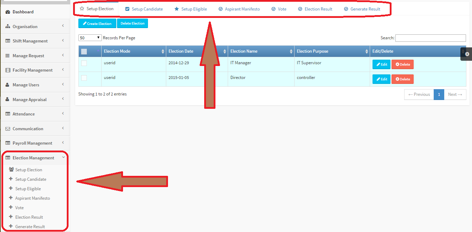This screenshot has height=232, width=472.
Task: Click the Manage Users person icon
Action: pyautogui.click(x=8, y=85)
